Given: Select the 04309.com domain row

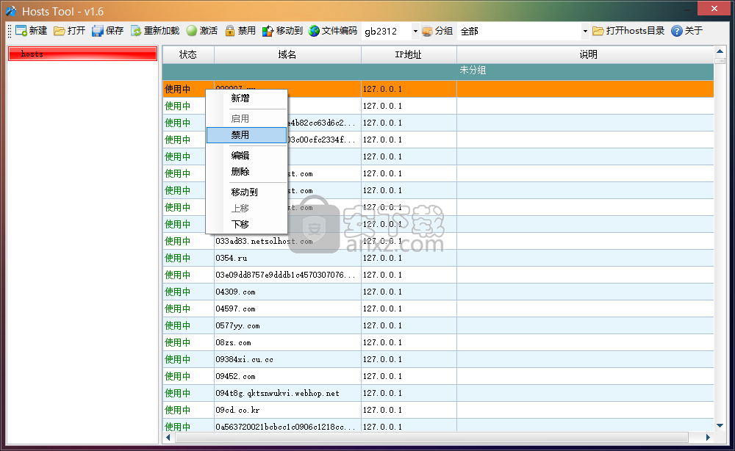Looking at the screenshot, I should [x=438, y=292].
